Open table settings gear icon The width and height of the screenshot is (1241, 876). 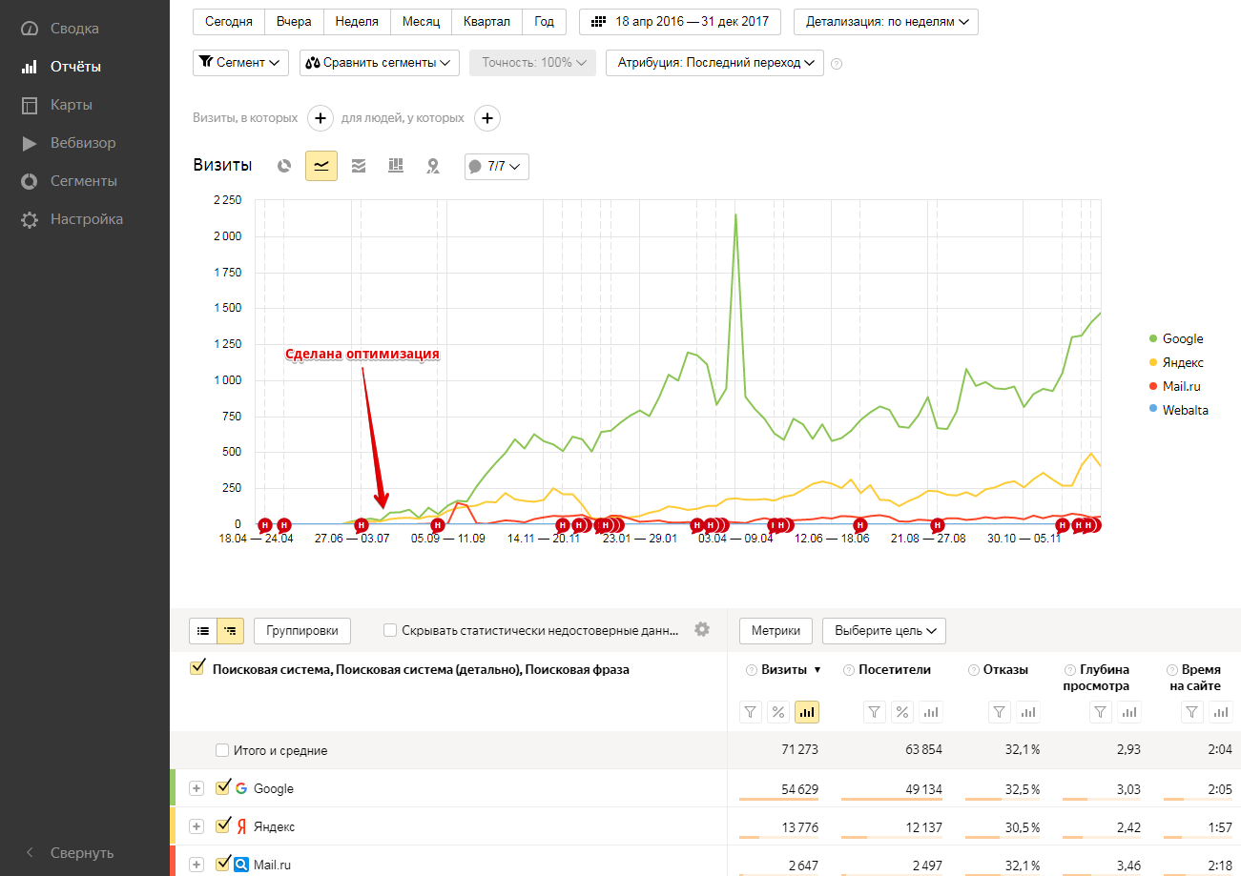[x=702, y=629]
